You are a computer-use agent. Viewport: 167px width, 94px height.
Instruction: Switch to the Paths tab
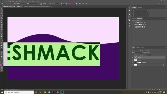(x=142, y=47)
